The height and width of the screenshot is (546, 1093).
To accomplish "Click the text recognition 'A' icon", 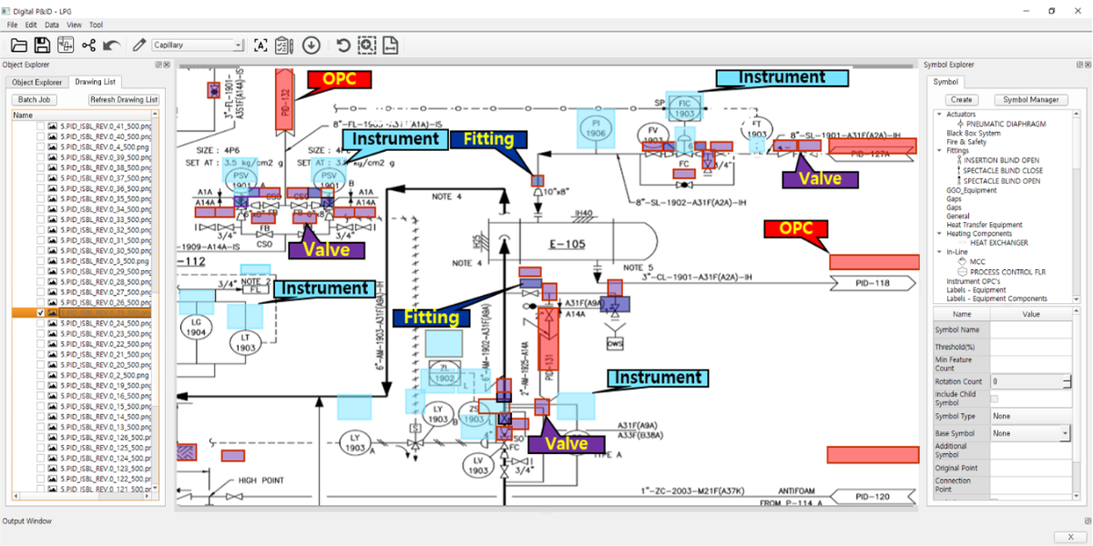I will tap(260, 45).
